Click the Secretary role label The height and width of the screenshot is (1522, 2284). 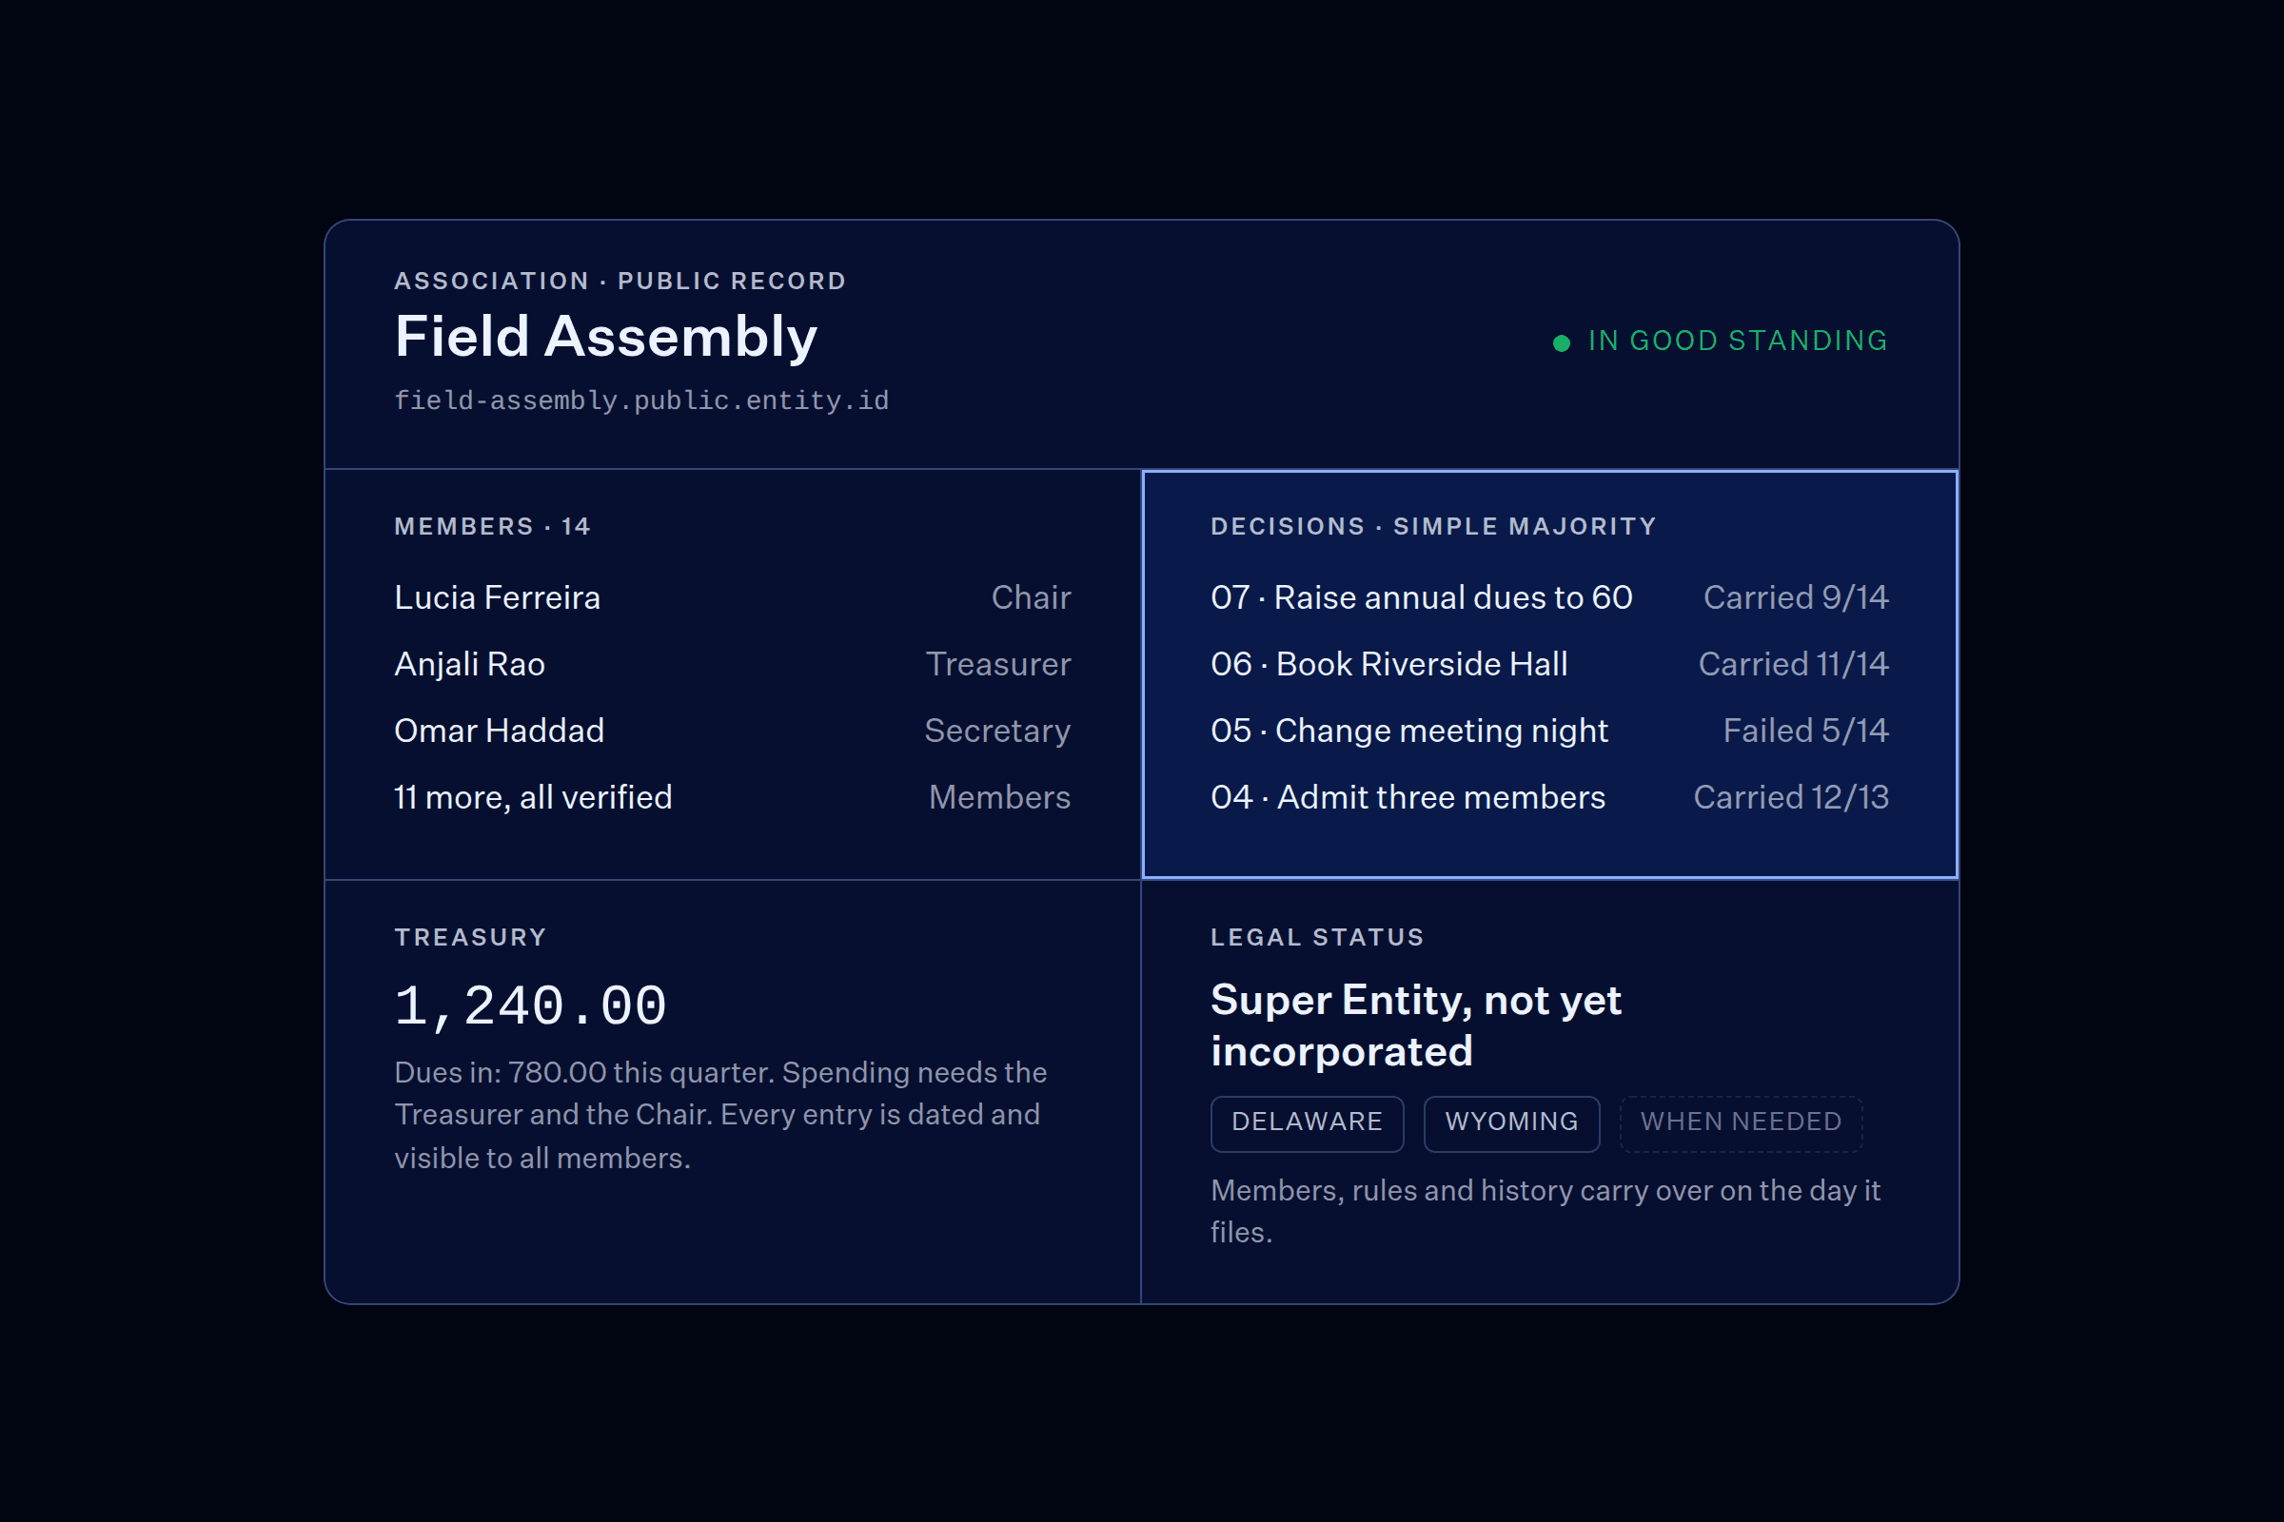(x=997, y=731)
